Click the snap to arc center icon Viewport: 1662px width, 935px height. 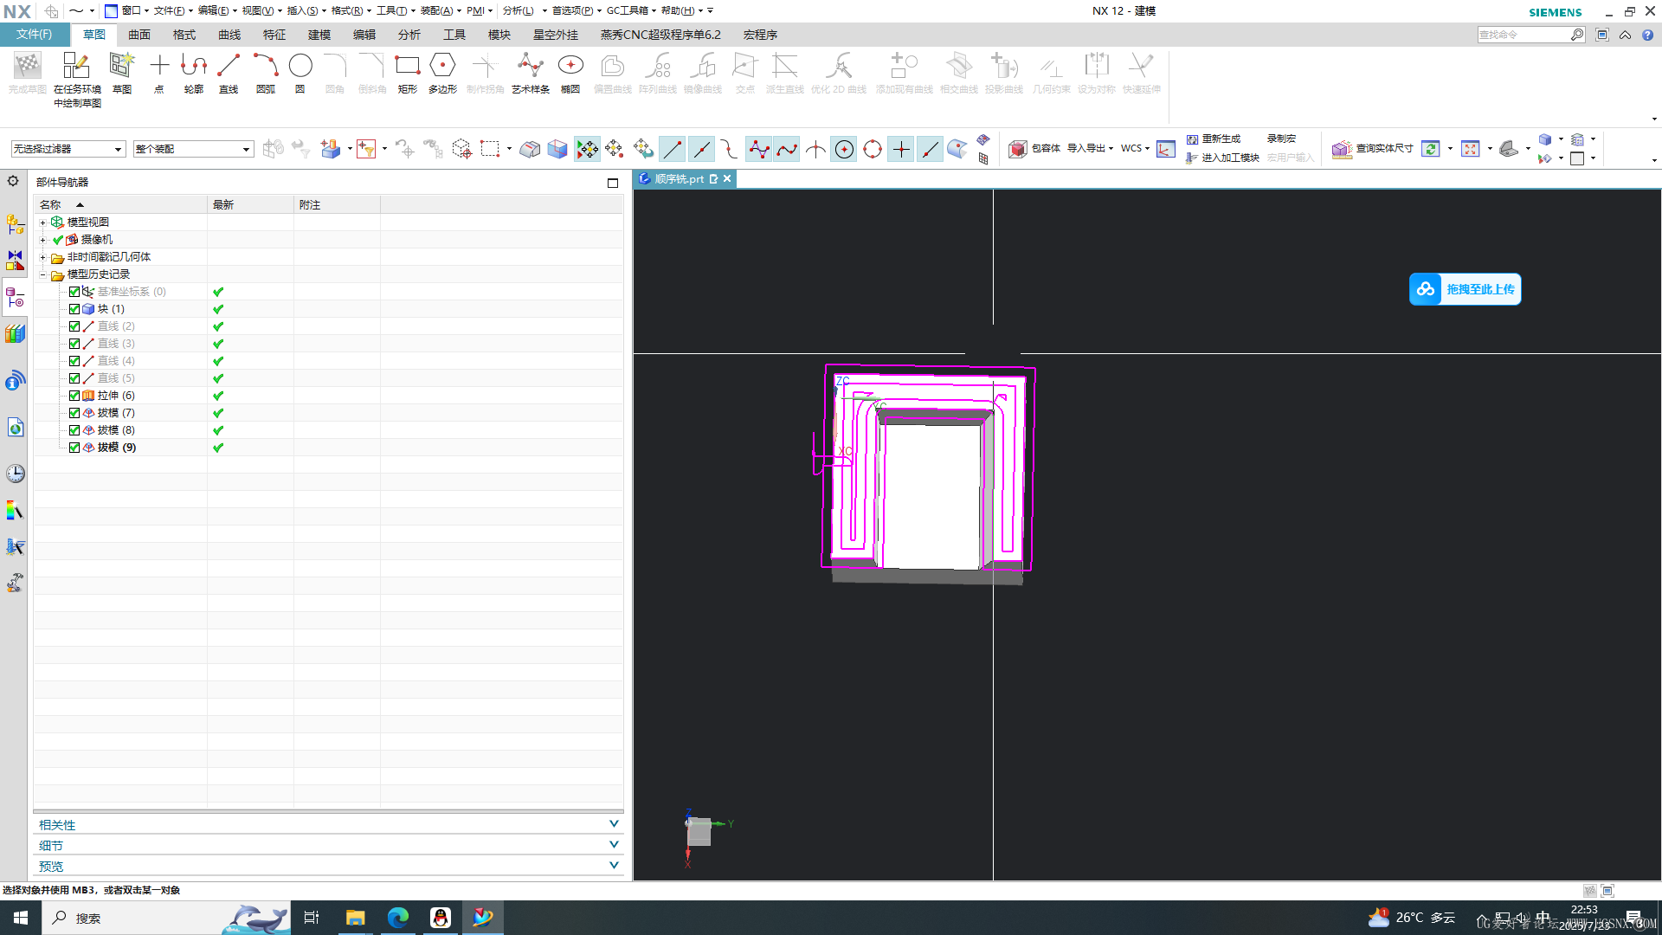[844, 149]
